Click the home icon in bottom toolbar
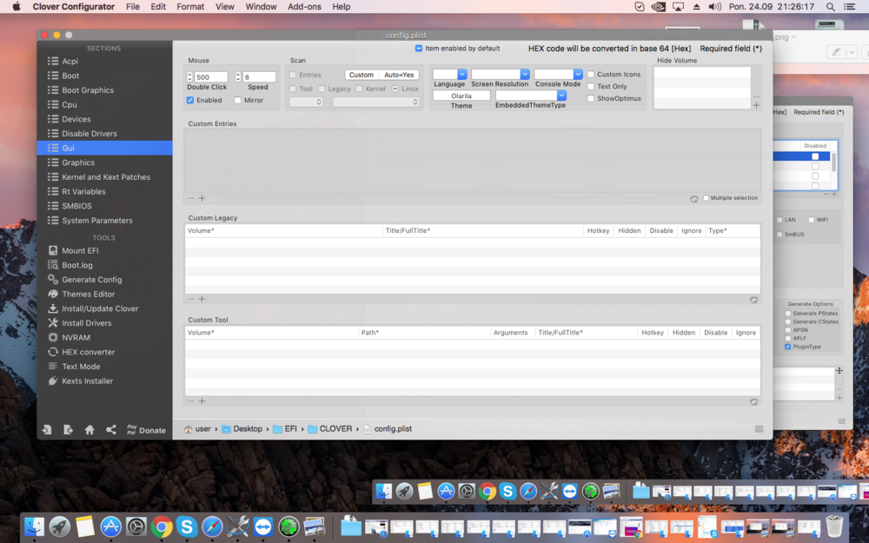Screen dimensions: 869x543 pyautogui.click(x=90, y=430)
